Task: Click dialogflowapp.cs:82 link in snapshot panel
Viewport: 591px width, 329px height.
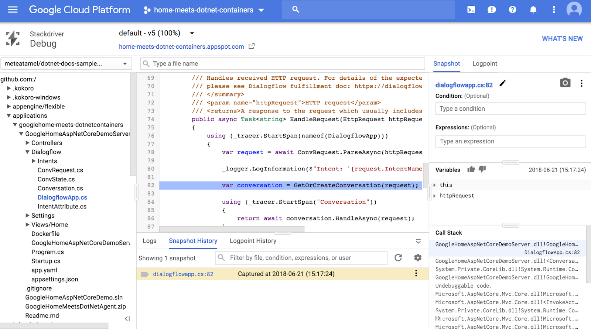Action: (464, 85)
